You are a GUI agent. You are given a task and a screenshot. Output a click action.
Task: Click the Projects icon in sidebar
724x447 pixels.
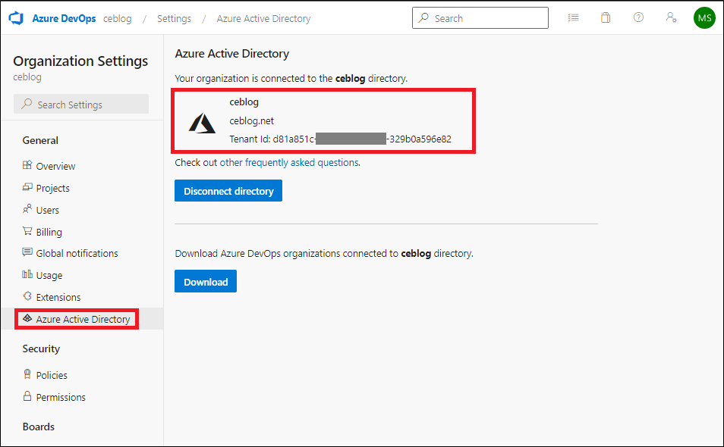[27, 187]
